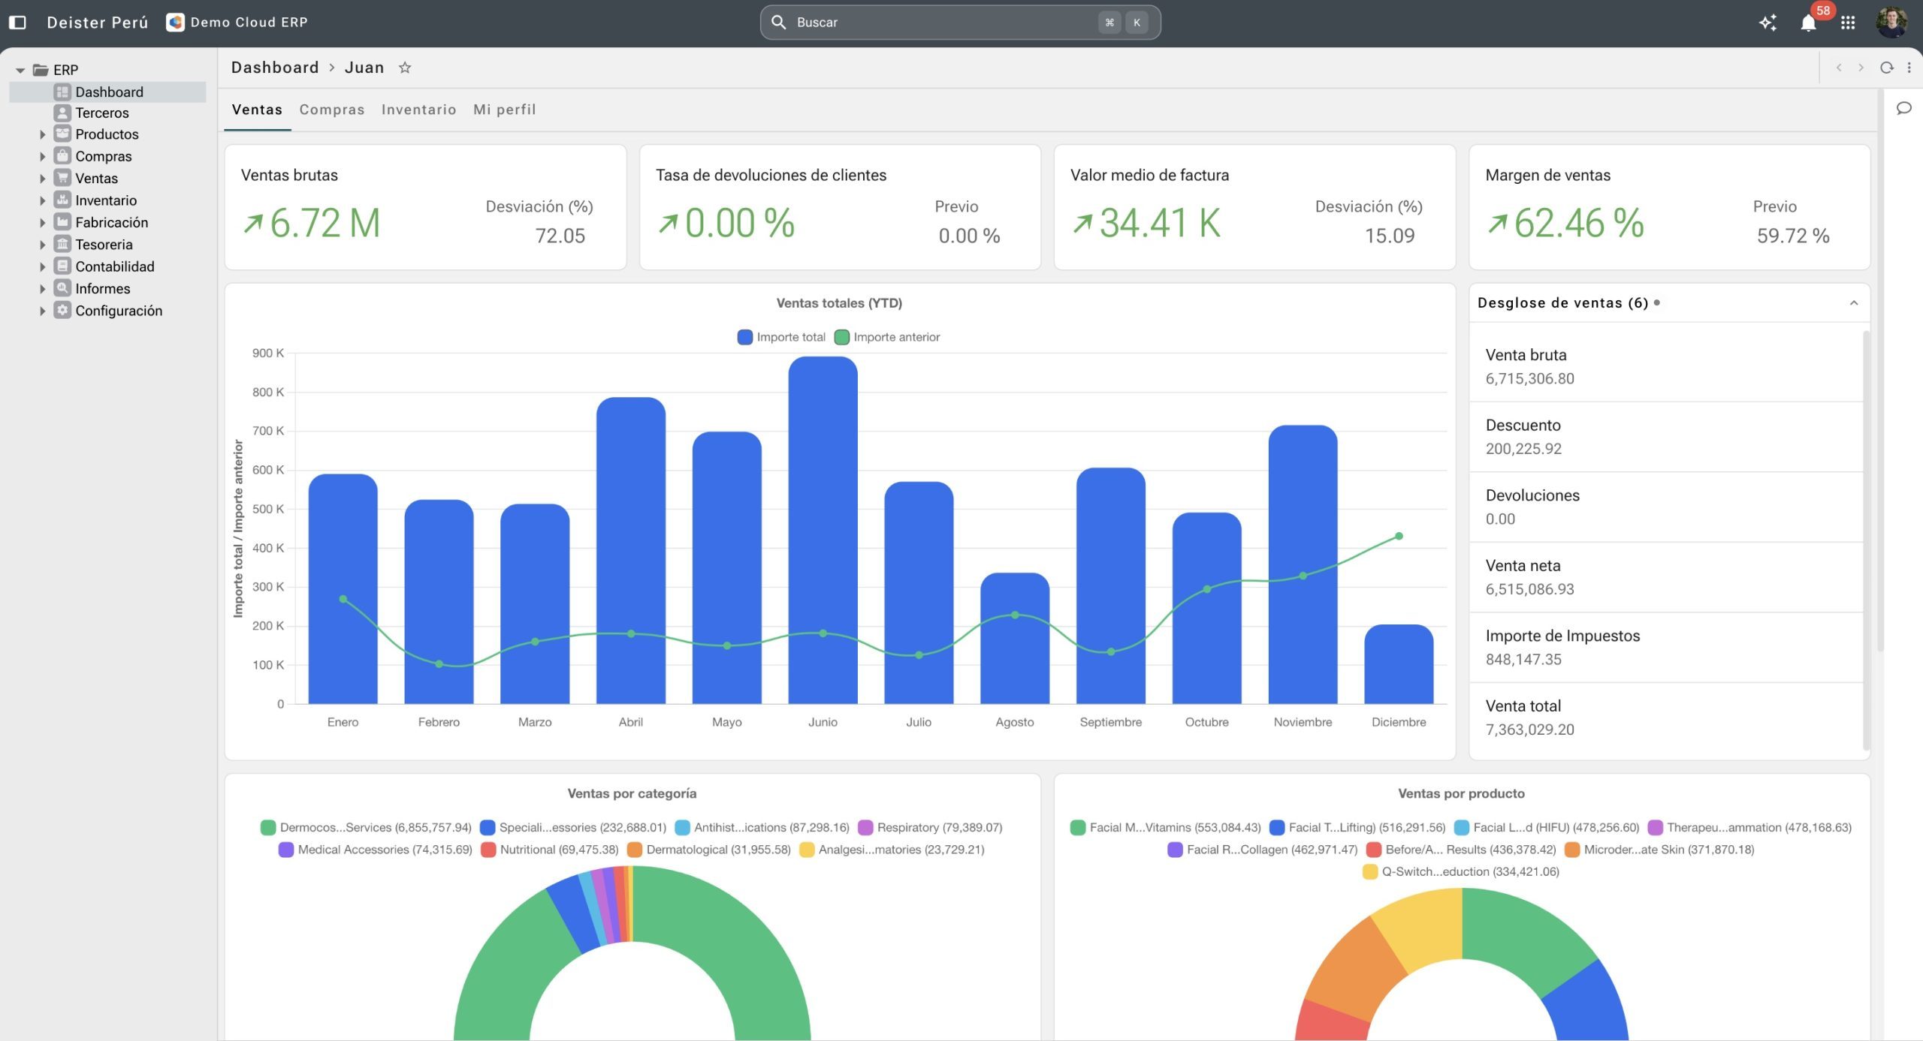This screenshot has width=1923, height=1041.
Task: Mark the Juan dashboard as favorite with the star
Action: 405,68
